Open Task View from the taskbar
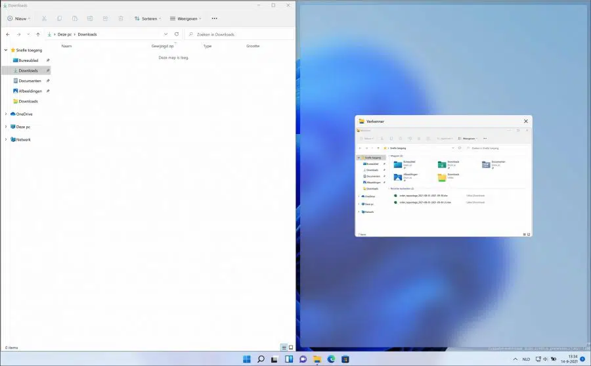591x366 pixels. (274, 359)
